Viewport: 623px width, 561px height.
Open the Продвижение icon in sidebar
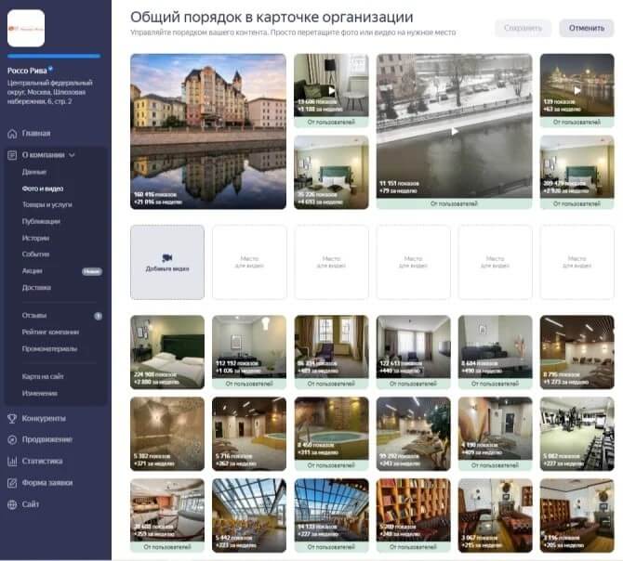[12, 439]
